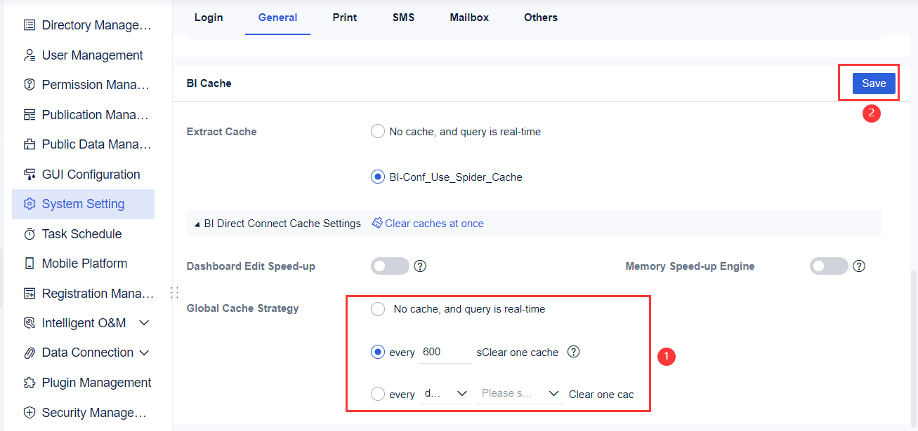Toggle the Memory Speed-up Engine switch
This screenshot has height=431, width=918.
click(x=829, y=266)
